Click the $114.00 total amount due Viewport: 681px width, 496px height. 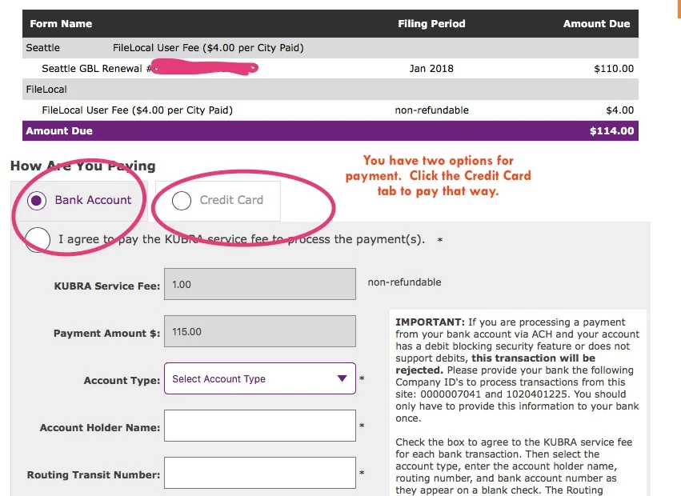tap(611, 131)
